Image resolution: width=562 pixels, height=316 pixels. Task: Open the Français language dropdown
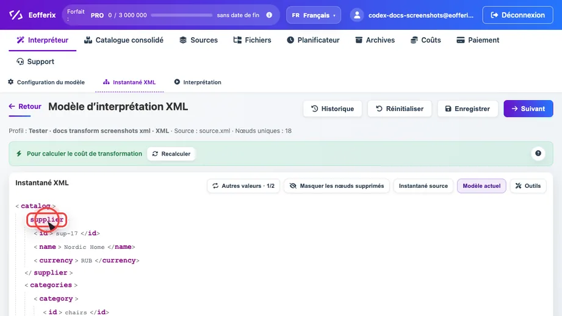[314, 15]
